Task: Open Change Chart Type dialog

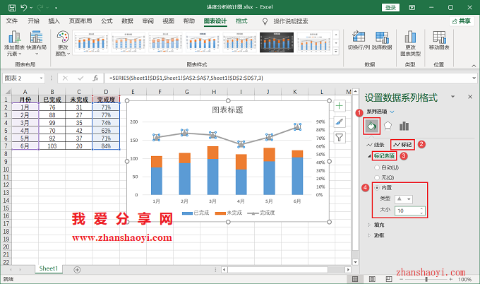Action: tap(410, 43)
